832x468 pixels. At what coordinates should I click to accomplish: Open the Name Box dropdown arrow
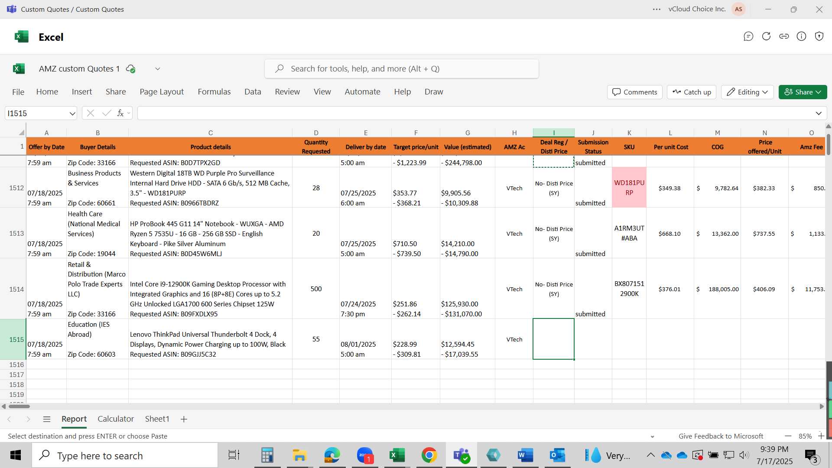coord(72,114)
